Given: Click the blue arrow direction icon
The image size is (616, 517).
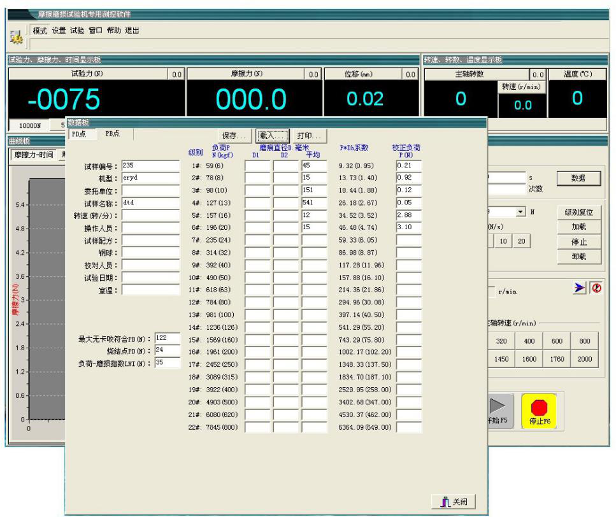Looking at the screenshot, I should [x=578, y=289].
